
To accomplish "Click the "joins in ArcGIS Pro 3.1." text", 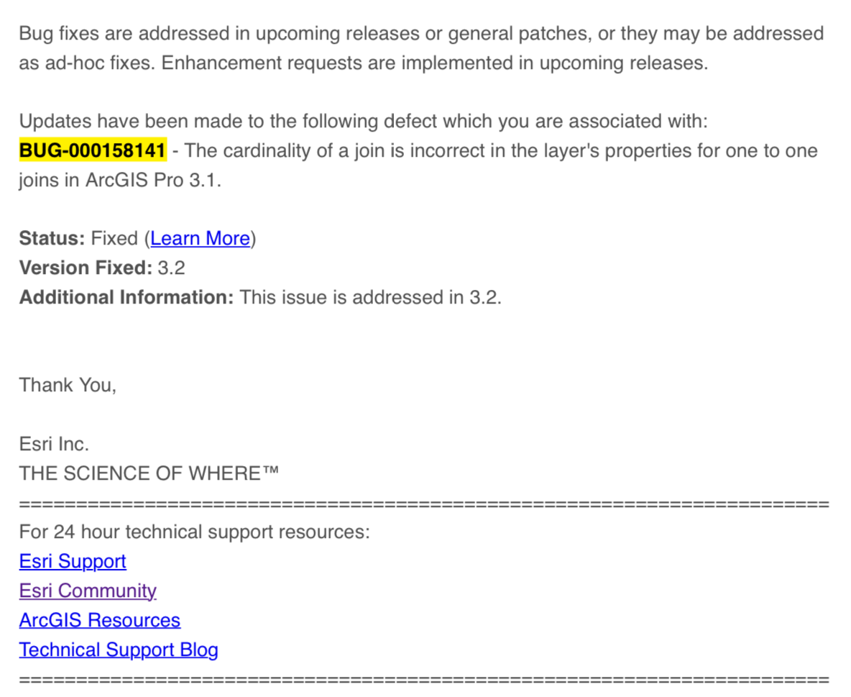I will (120, 181).
